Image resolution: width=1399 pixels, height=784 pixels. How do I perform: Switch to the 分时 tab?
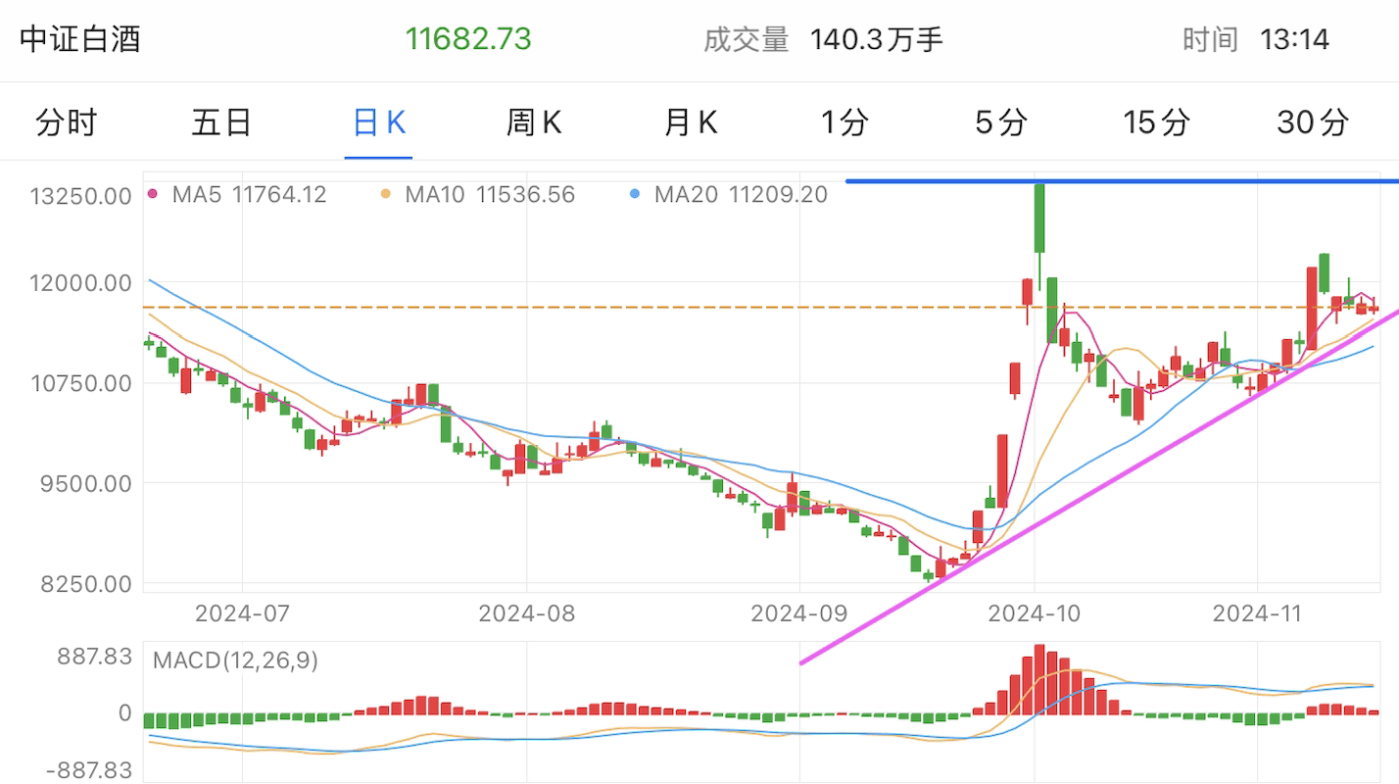(x=67, y=122)
